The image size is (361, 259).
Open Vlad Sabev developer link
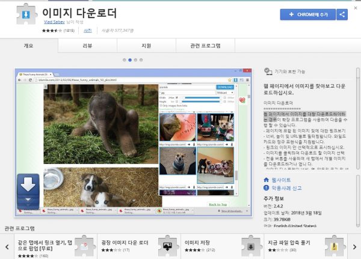pos(54,22)
